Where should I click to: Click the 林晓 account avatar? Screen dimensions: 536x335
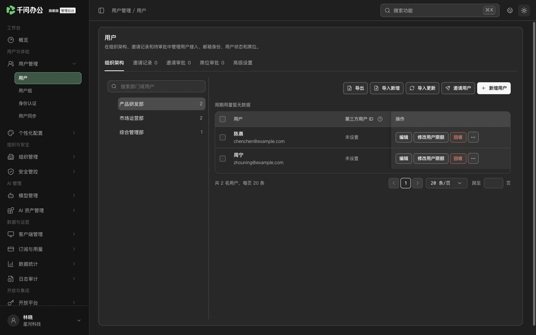pos(13,320)
